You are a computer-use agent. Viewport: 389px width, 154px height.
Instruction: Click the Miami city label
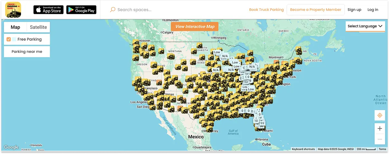[x=268, y=130]
